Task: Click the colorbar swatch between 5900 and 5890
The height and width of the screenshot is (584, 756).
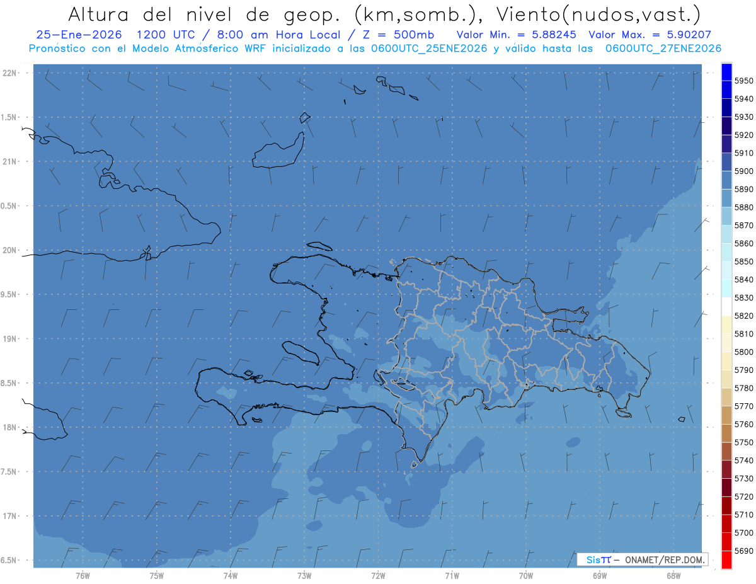Action: point(726,180)
